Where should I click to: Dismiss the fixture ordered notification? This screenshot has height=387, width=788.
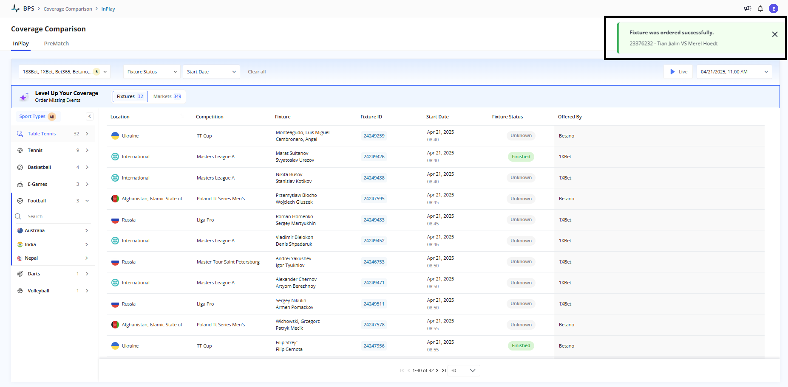(x=774, y=34)
